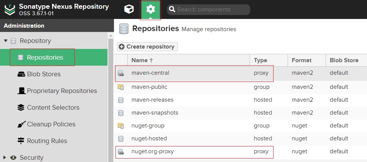Sort by the Blob Store column
The height and width of the screenshot is (162, 367).
coord(343,60)
